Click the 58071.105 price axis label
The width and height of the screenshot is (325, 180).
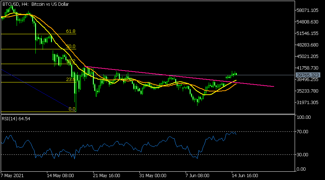coord(307,10)
